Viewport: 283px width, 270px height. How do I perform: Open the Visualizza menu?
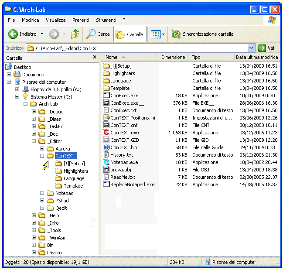(x=55, y=20)
